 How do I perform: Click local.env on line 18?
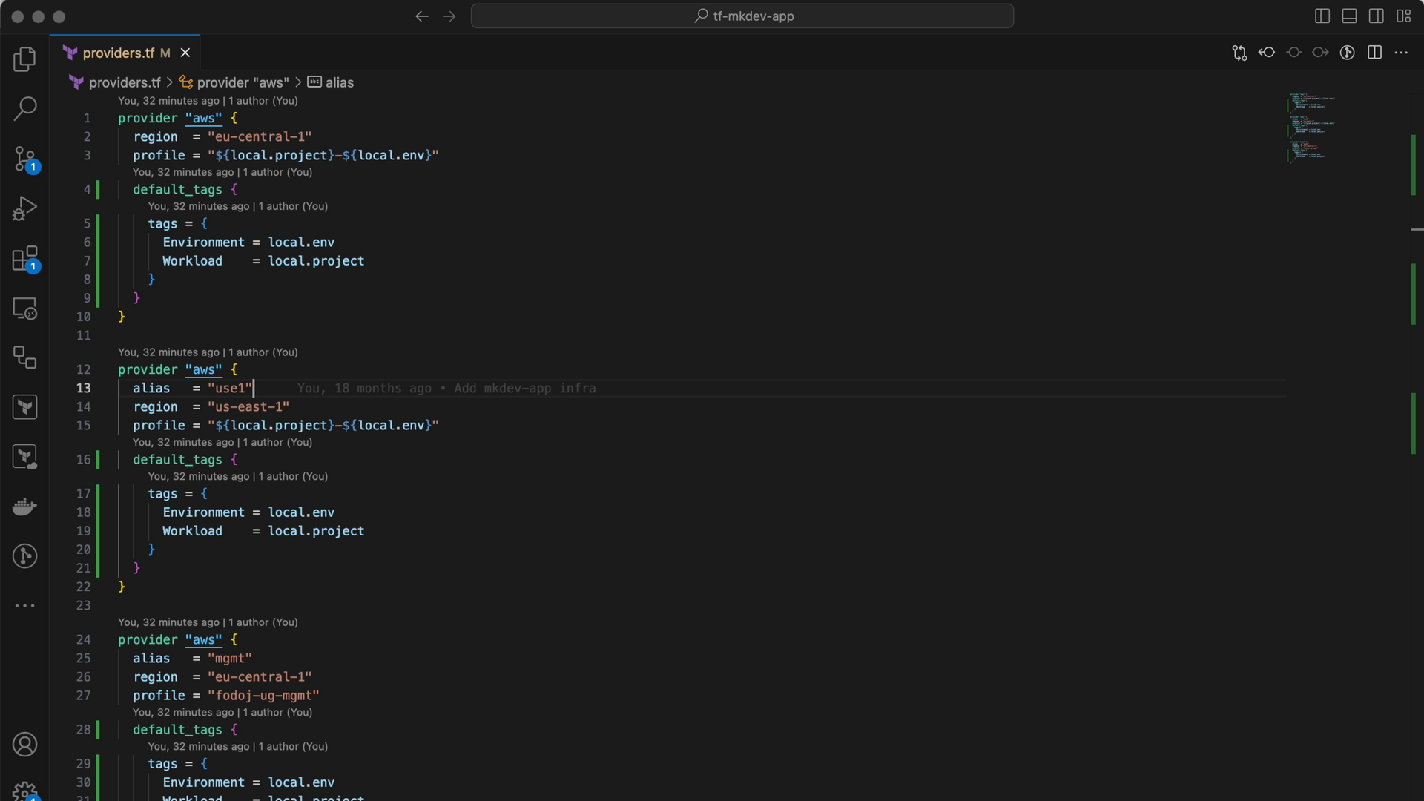pos(301,512)
